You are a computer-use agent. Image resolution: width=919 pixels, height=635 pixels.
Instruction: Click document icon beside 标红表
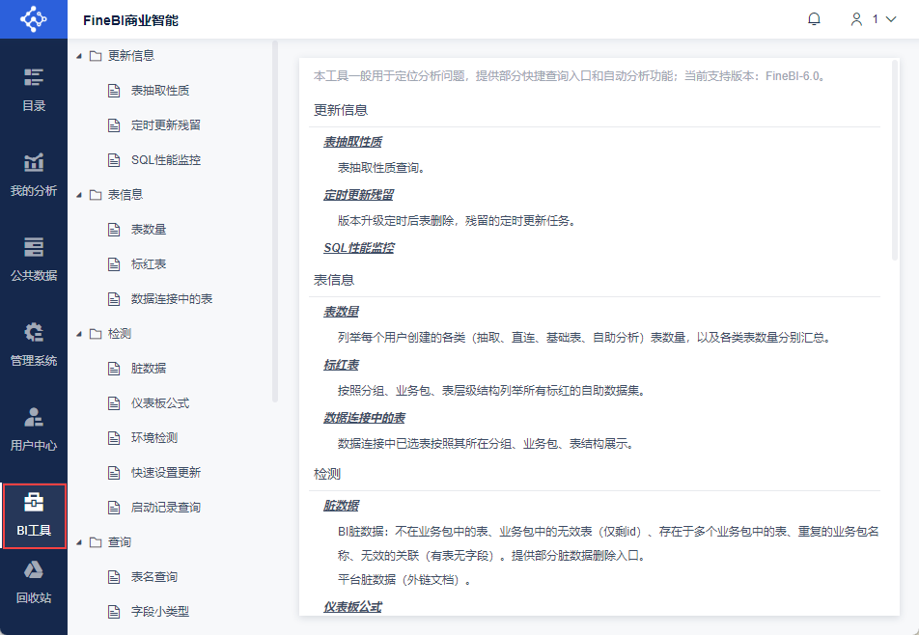[x=114, y=264]
